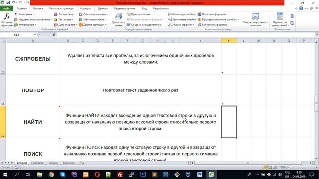Open Customize Quick Access Toolbar dropdown
319x179 pixels.
click(28, 3)
